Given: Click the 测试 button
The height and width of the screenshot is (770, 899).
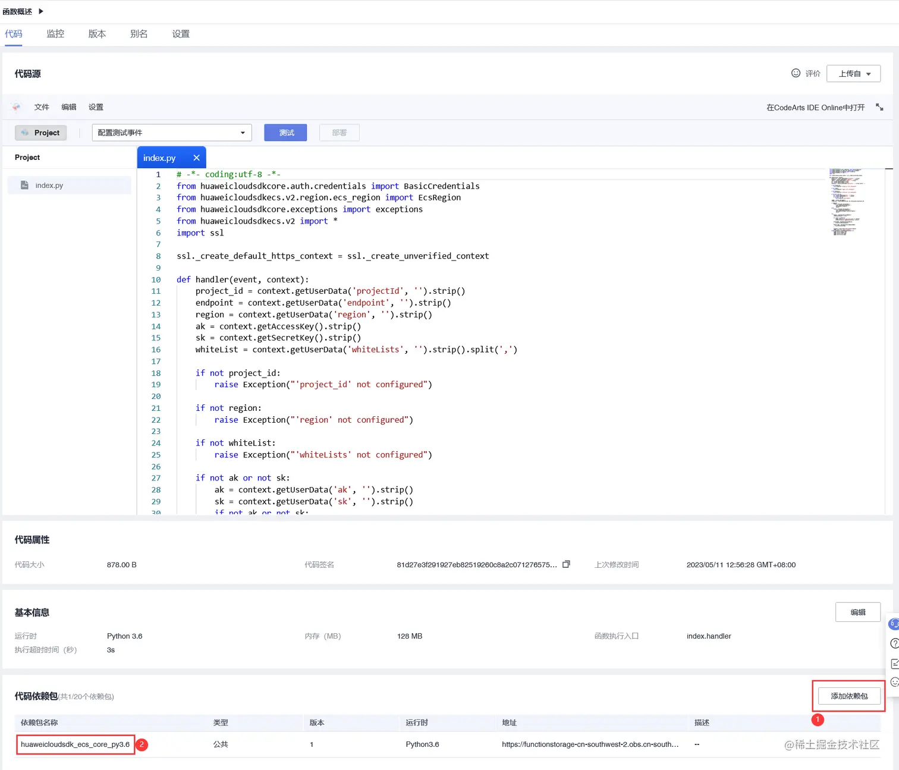Looking at the screenshot, I should (285, 133).
